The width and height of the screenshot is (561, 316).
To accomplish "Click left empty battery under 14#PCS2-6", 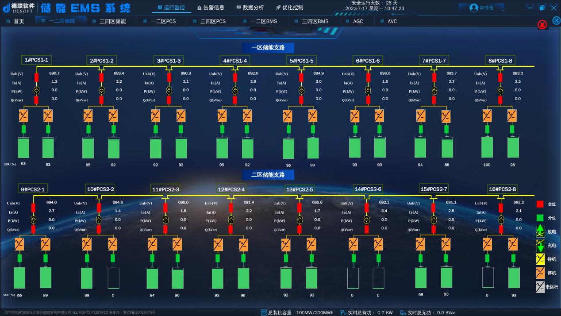I will (x=353, y=278).
